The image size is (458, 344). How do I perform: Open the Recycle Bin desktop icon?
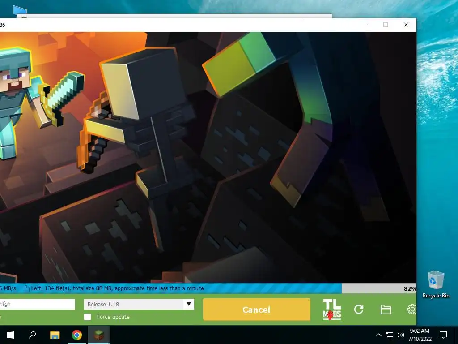click(436, 284)
